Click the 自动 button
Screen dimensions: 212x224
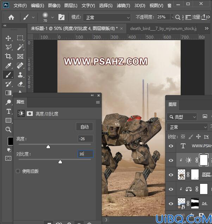pyautogui.click(x=85, y=127)
